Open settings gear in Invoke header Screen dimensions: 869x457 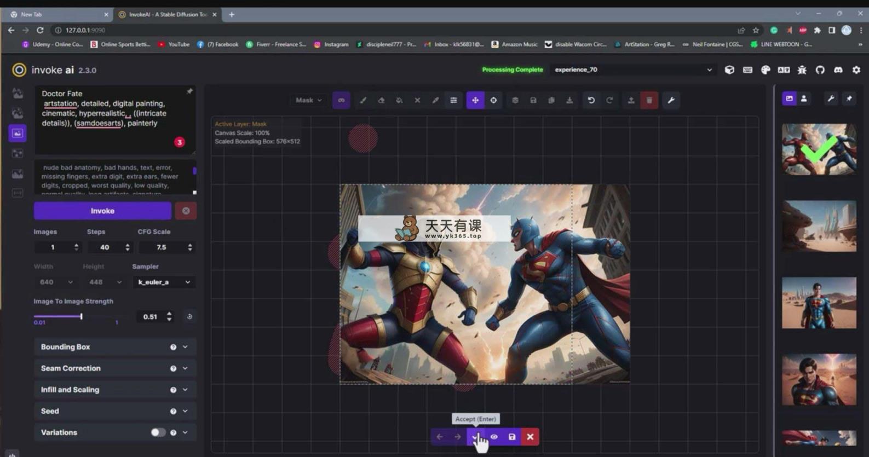[x=856, y=70]
